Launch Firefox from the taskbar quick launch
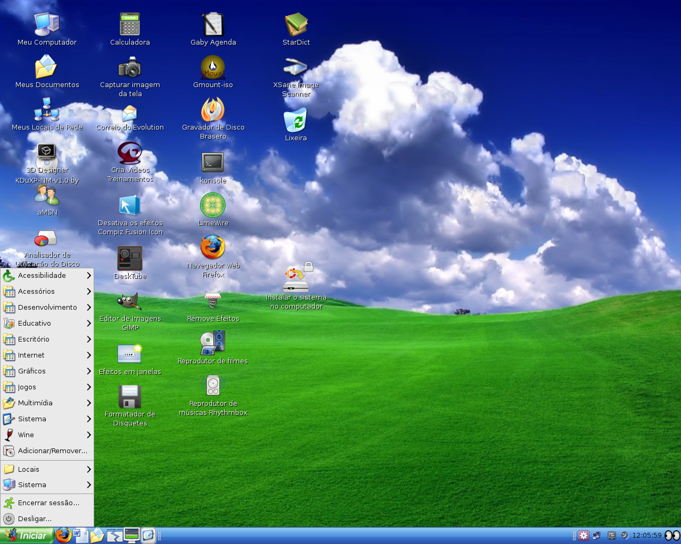The height and width of the screenshot is (544, 681). [x=63, y=535]
